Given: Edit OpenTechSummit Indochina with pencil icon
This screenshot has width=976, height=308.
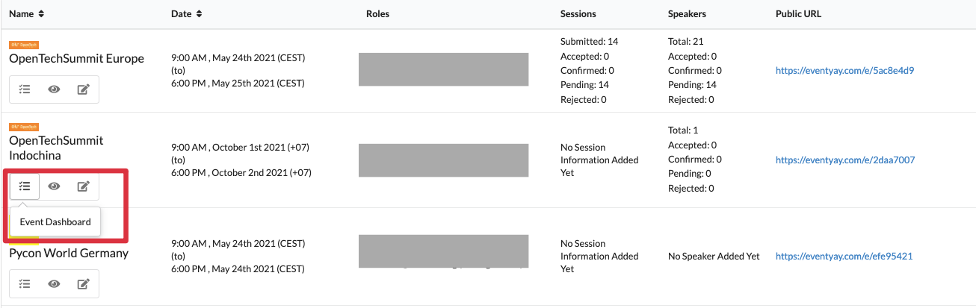Looking at the screenshot, I should coord(84,186).
